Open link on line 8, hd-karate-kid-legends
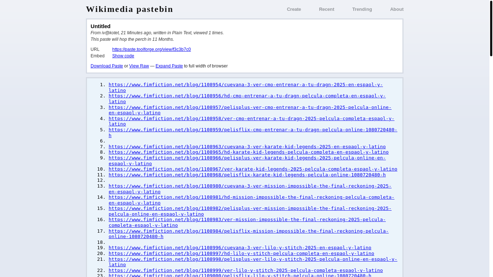Image resolution: width=493 pixels, height=277 pixels. (x=249, y=152)
